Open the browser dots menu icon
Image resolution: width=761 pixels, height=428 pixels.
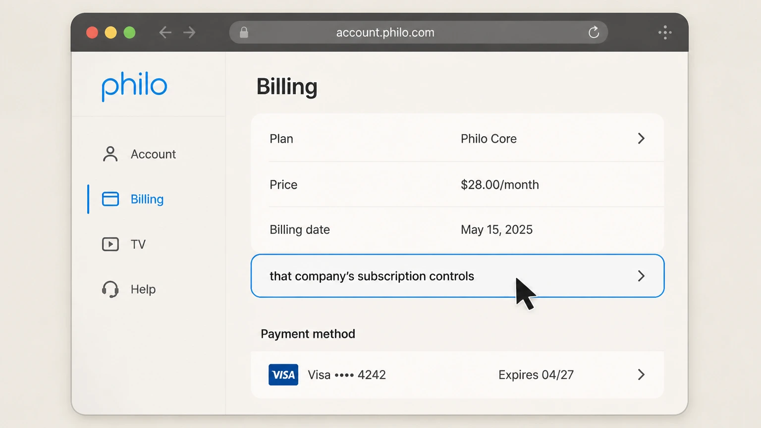tap(665, 33)
